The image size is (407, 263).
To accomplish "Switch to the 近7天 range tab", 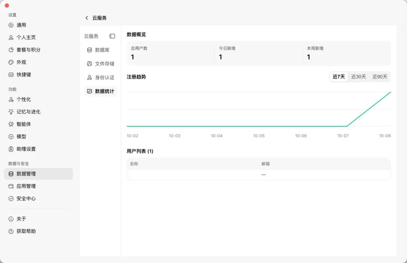I will (339, 76).
